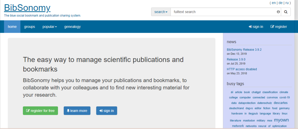The height and width of the screenshot is (129, 298).
Task: Select the covid-19 tag
Action: click(285, 98)
